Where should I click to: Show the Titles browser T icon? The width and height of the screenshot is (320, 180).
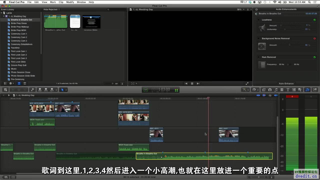[x=288, y=90]
